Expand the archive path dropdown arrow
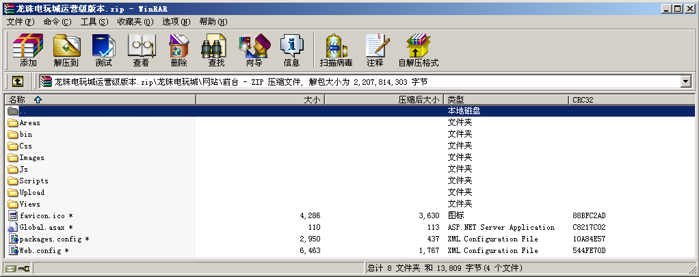The width and height of the screenshot is (699, 277). click(x=685, y=81)
